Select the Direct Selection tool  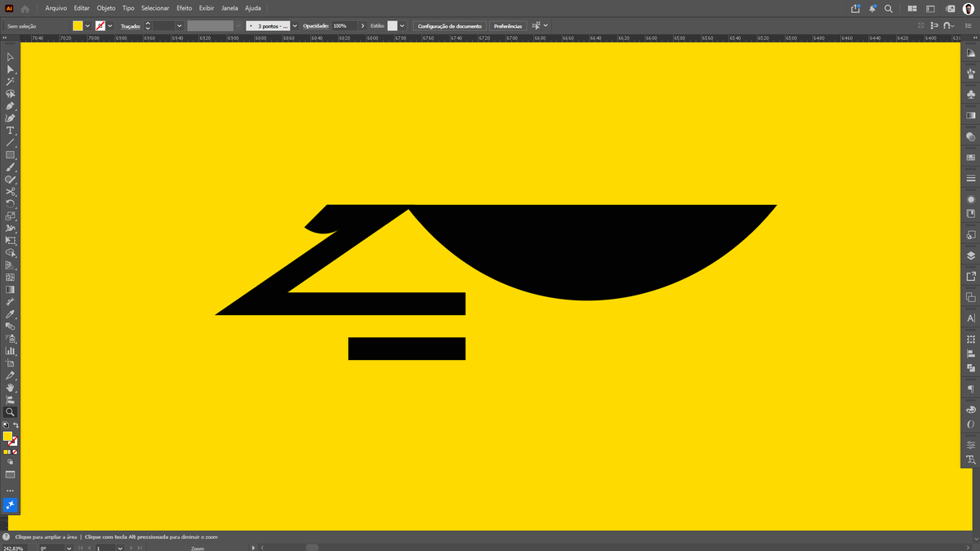tap(11, 69)
